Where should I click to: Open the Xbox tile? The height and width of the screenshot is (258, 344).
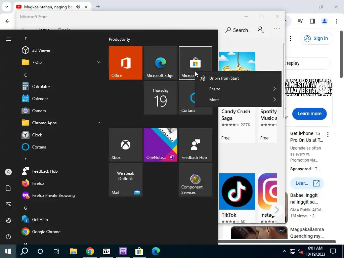[x=126, y=145]
